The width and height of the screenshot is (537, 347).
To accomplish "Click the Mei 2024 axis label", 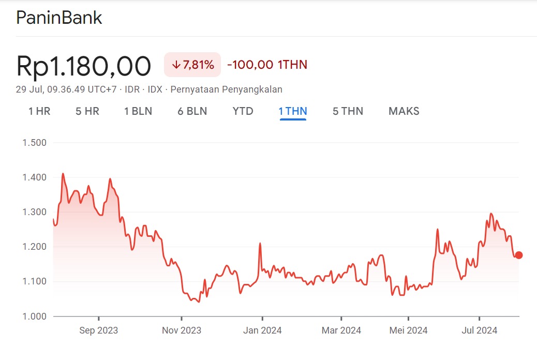I will [409, 330].
